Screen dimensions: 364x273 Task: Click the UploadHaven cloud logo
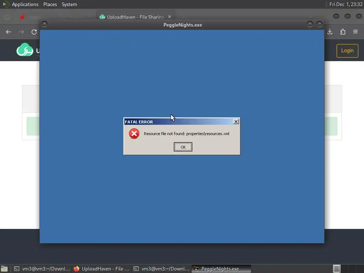pos(25,50)
